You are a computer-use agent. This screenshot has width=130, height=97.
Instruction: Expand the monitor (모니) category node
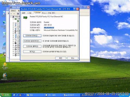[13, 29]
